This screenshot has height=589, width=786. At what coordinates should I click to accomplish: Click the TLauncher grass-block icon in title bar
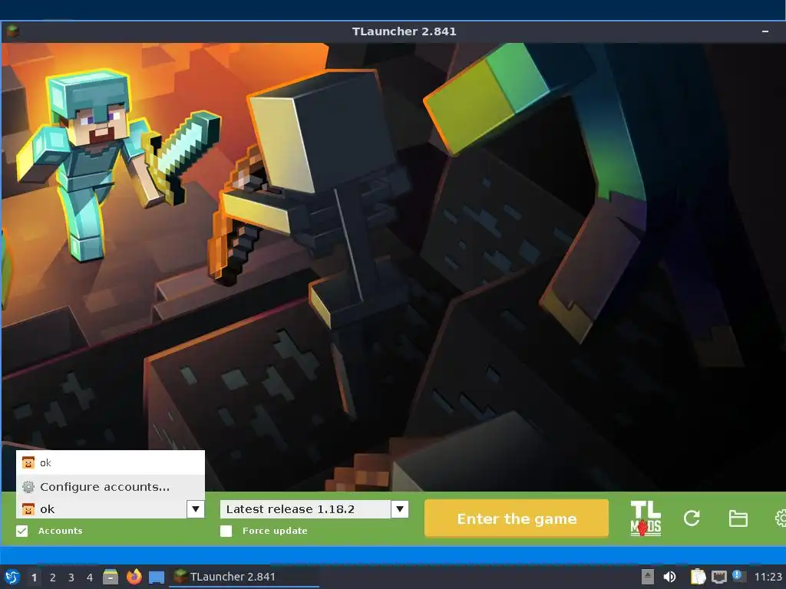(12, 31)
